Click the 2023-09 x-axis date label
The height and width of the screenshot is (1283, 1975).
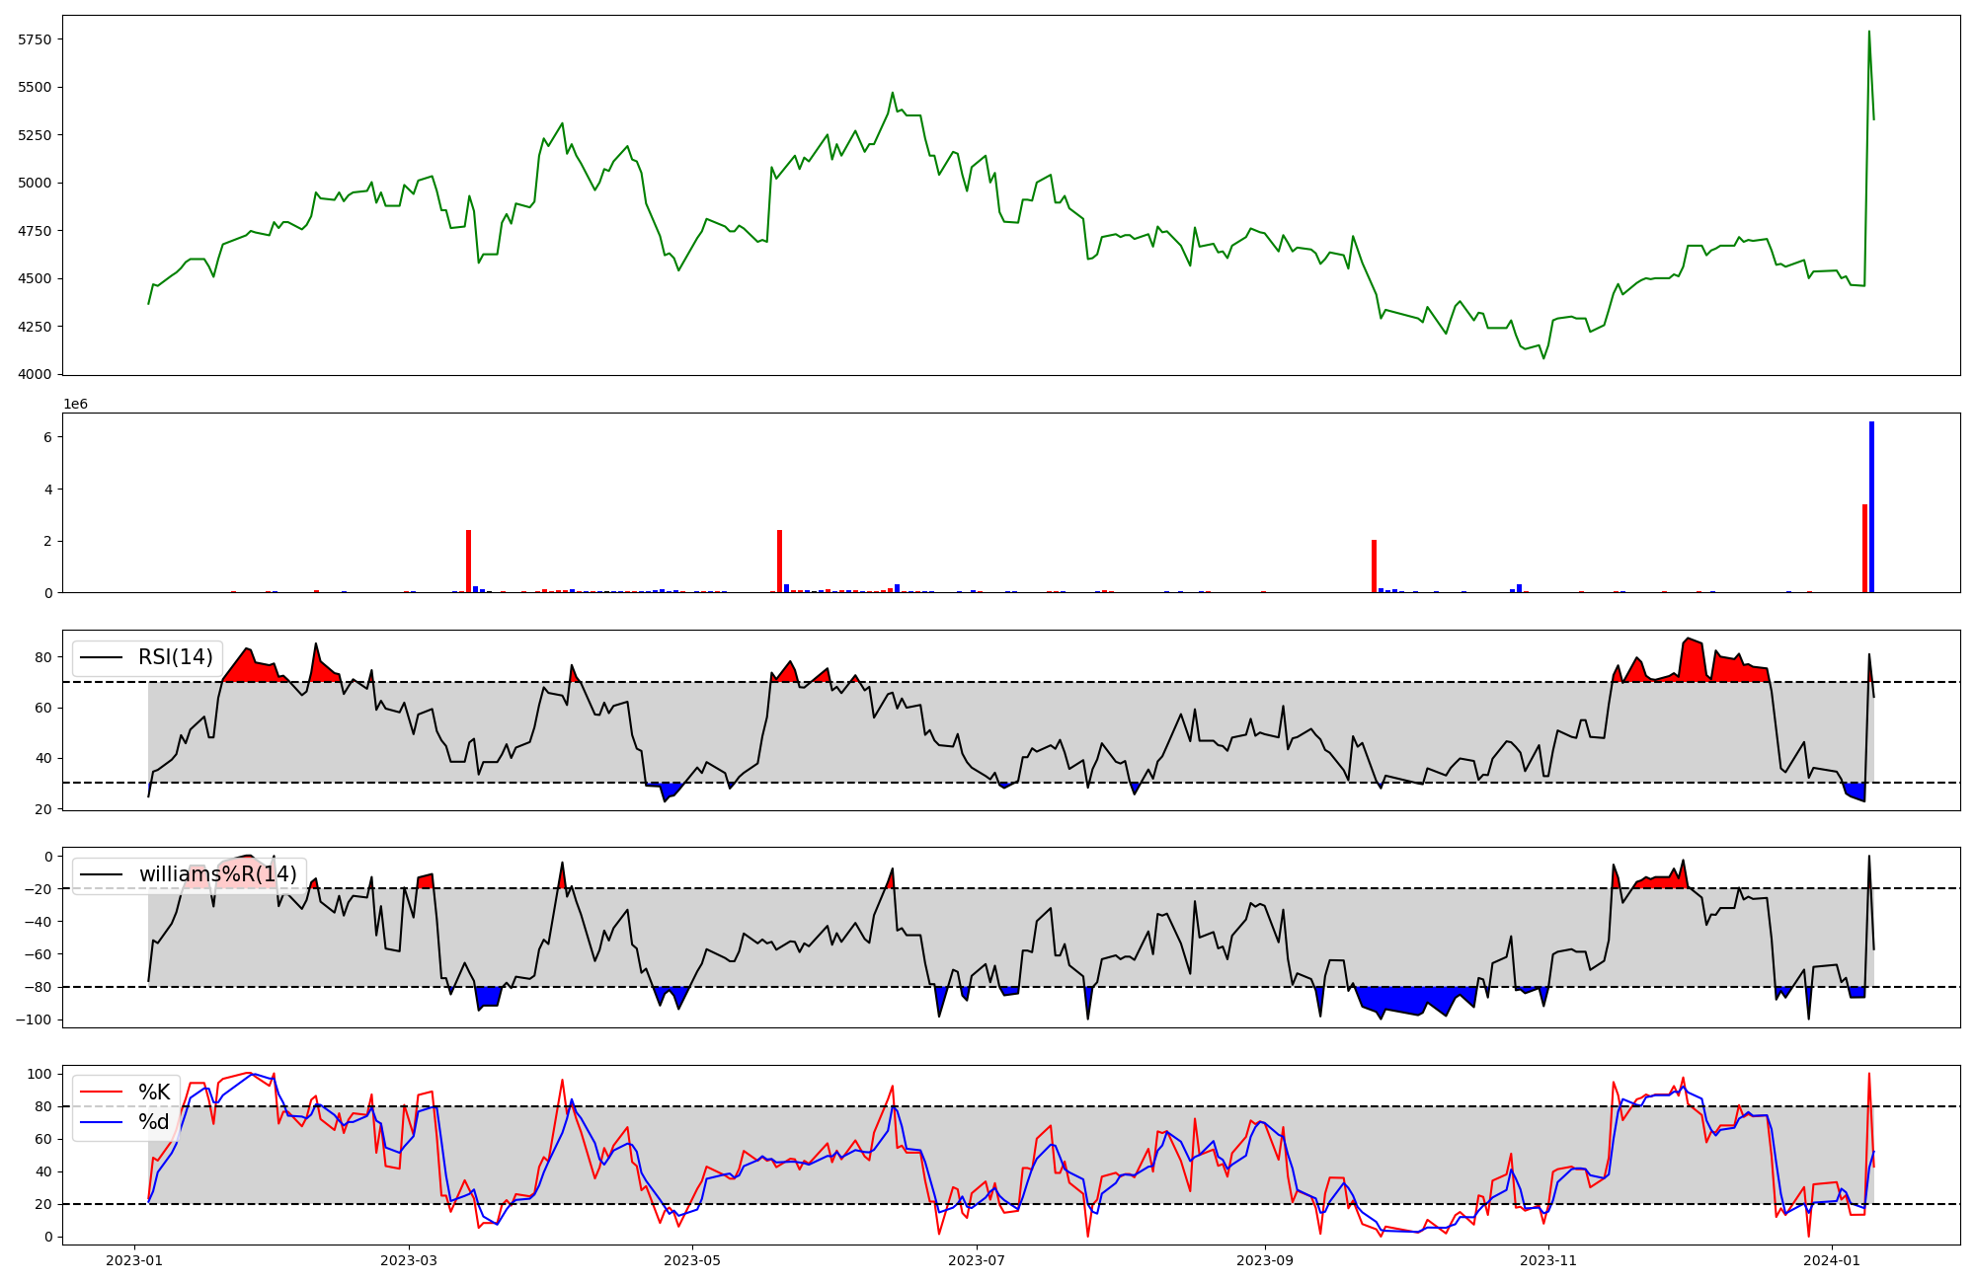1265,1260
